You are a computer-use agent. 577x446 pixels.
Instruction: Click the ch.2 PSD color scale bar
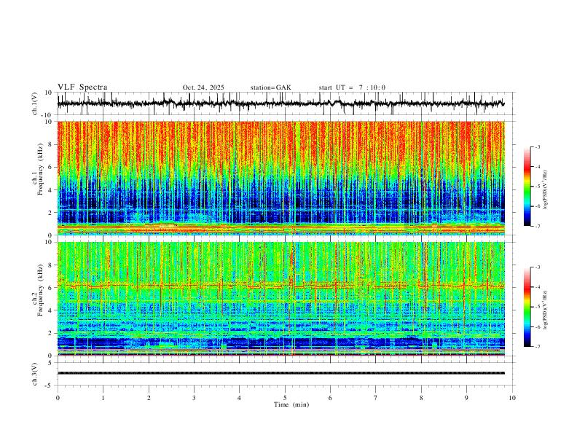(x=527, y=307)
